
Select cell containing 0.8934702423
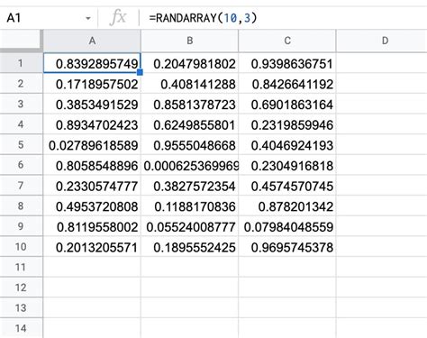(x=92, y=124)
